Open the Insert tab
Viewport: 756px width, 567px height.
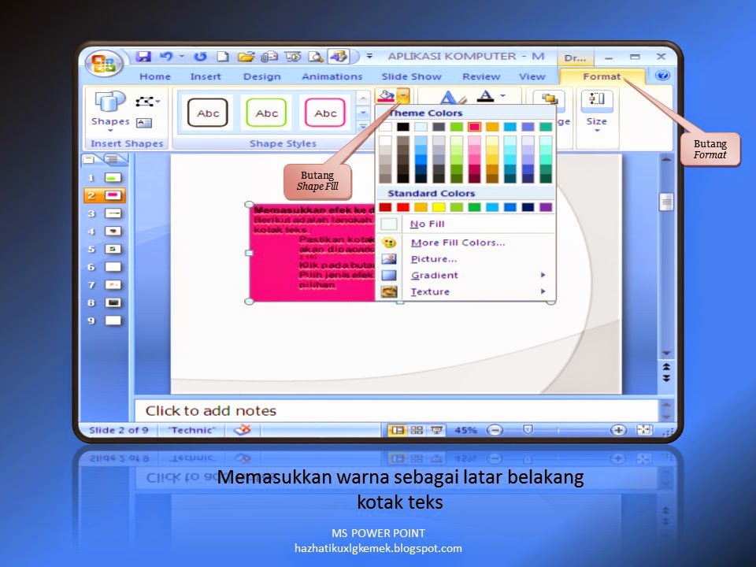[206, 76]
